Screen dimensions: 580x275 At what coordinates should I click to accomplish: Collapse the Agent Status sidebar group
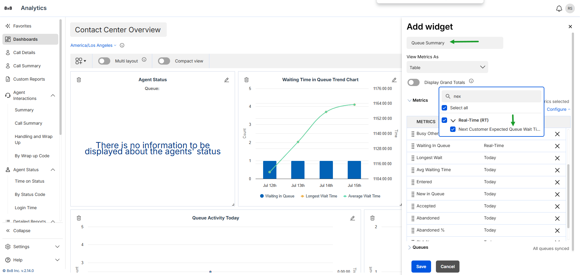[53, 170]
